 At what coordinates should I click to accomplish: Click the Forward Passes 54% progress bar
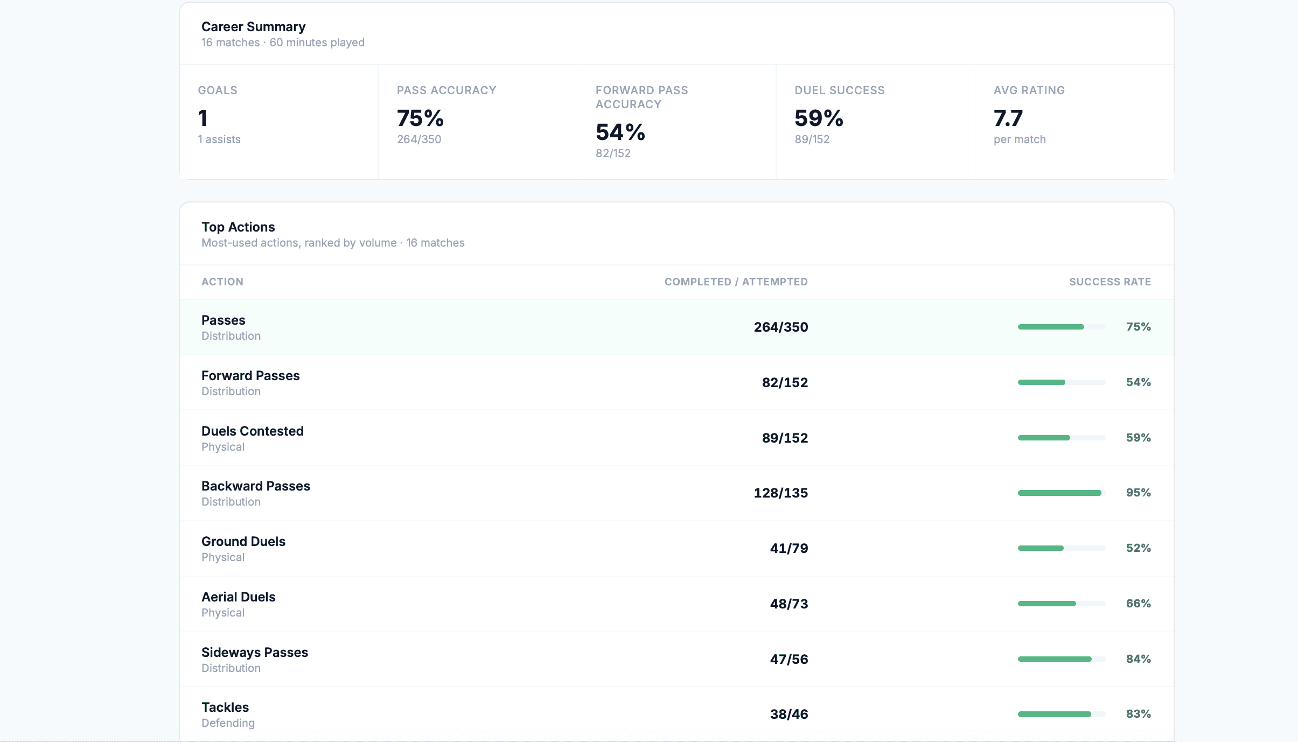(x=1061, y=382)
